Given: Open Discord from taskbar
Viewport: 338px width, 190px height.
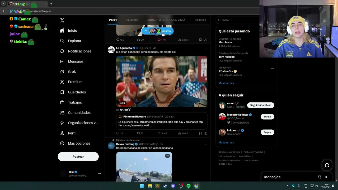Looking at the screenshot, I should [x=173, y=186].
